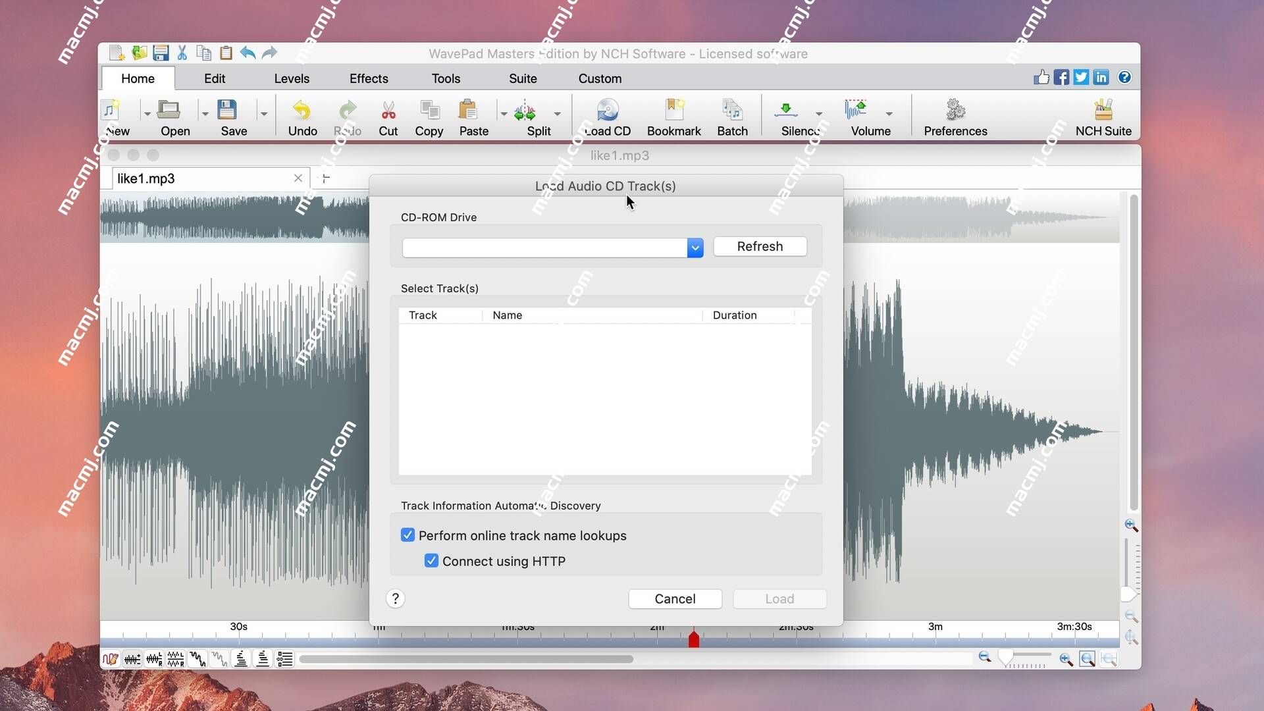Image resolution: width=1264 pixels, height=711 pixels.
Task: Click the Undo button in Home ribbon
Action: (302, 118)
